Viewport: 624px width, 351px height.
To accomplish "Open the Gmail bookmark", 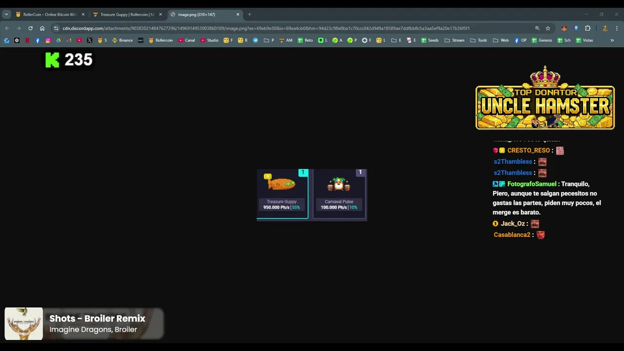I will tap(69, 40).
